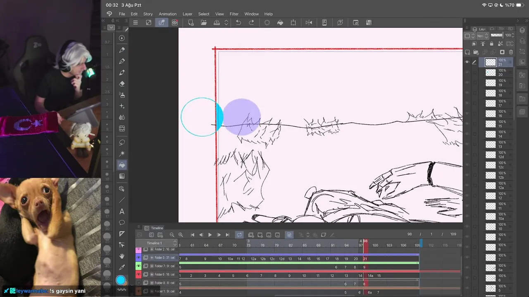Open the File menu
Viewport: 529px width, 297px height.
tap(122, 14)
